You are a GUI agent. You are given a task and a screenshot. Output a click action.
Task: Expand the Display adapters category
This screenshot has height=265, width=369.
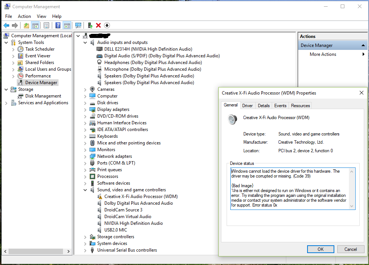(85, 109)
